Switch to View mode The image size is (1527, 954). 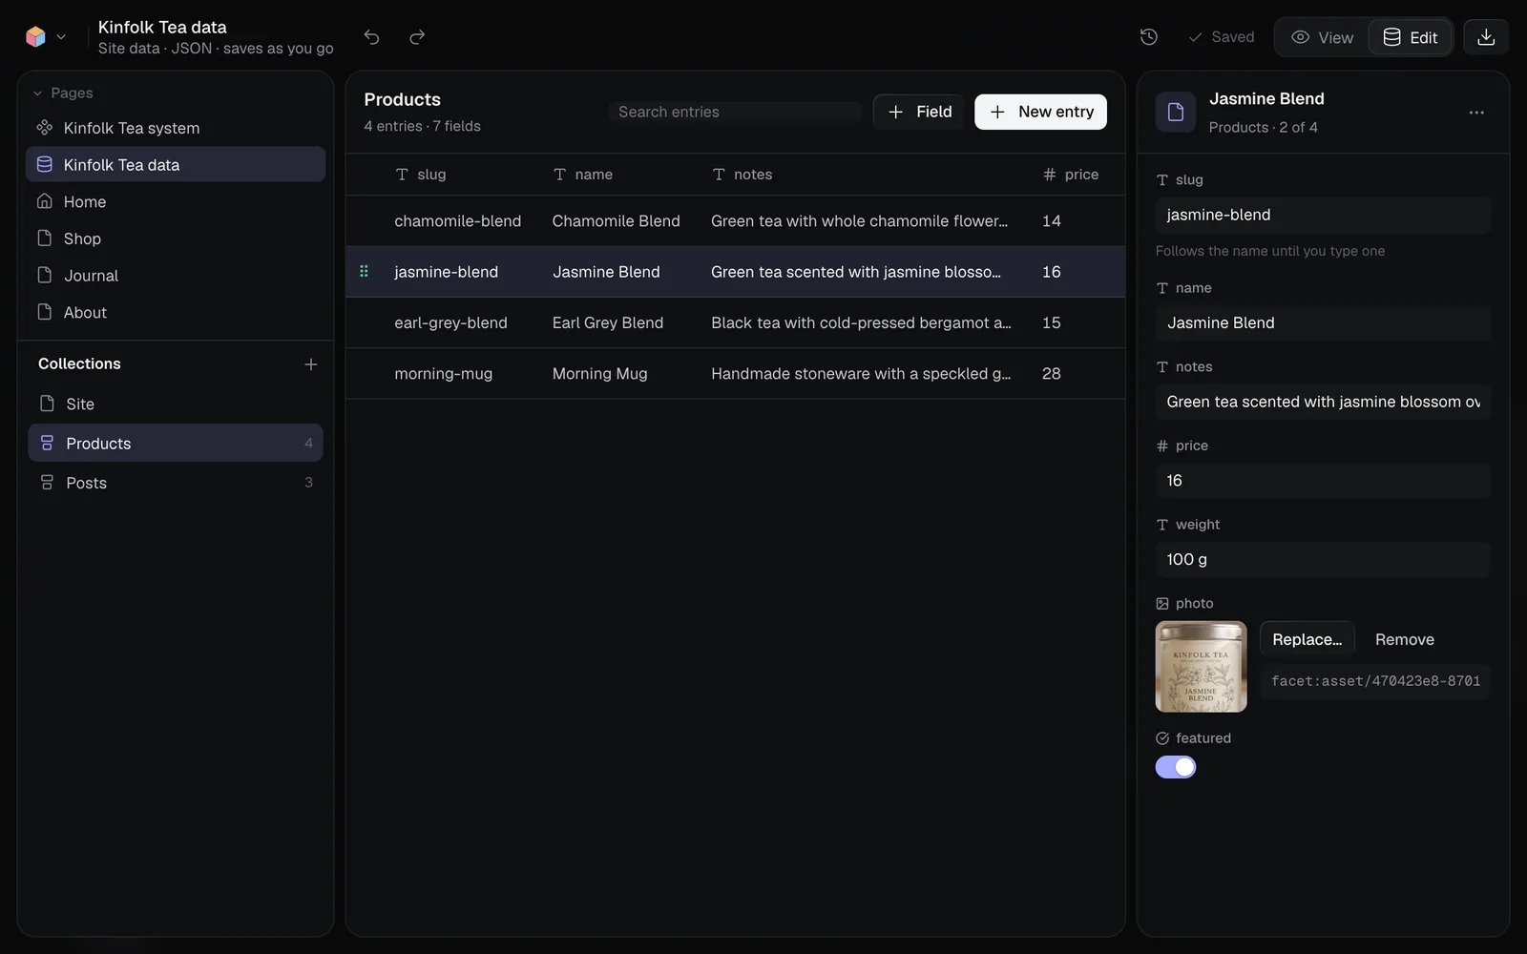[1323, 37]
